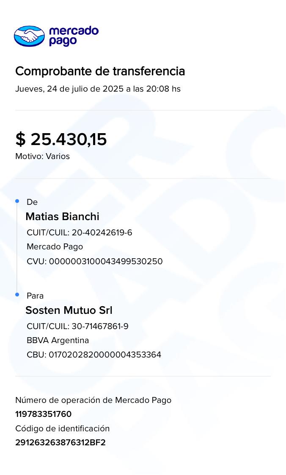The image size is (286, 475).
Task: Click the Número de operación de Mercado Pago label
Action: coord(93,400)
